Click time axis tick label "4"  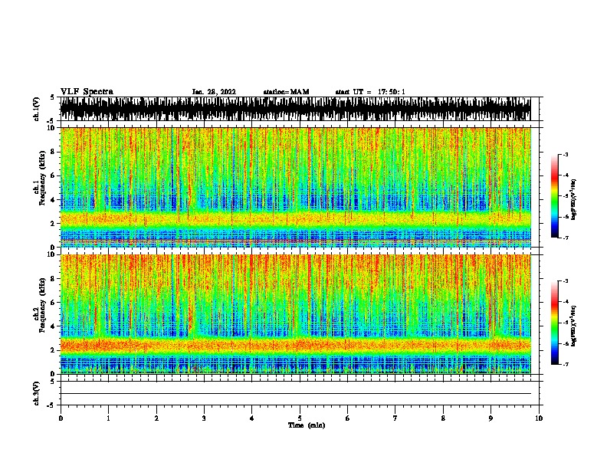(251, 418)
